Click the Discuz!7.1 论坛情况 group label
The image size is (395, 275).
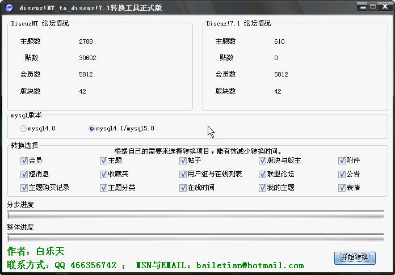click(238, 23)
